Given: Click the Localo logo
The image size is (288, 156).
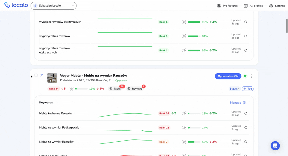Looking at the screenshot, I should (x=16, y=5).
